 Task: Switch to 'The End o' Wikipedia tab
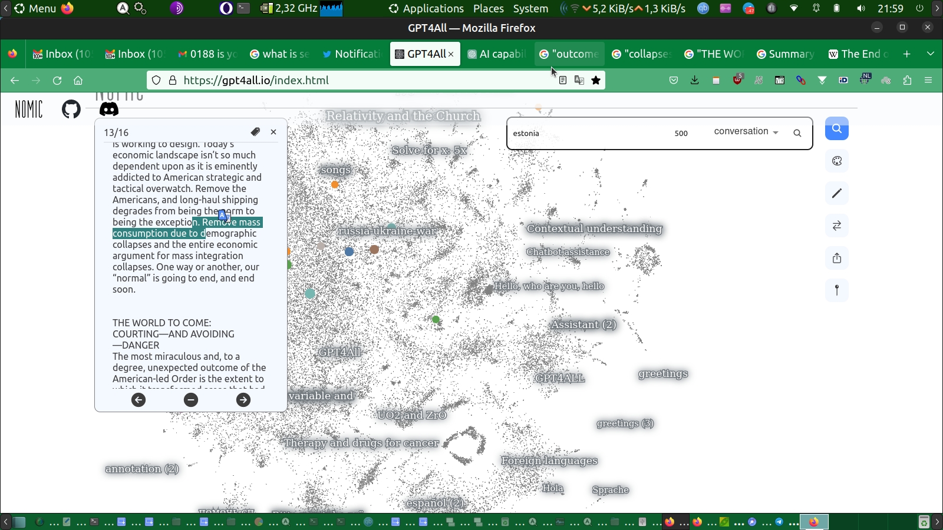pyautogui.click(x=858, y=54)
